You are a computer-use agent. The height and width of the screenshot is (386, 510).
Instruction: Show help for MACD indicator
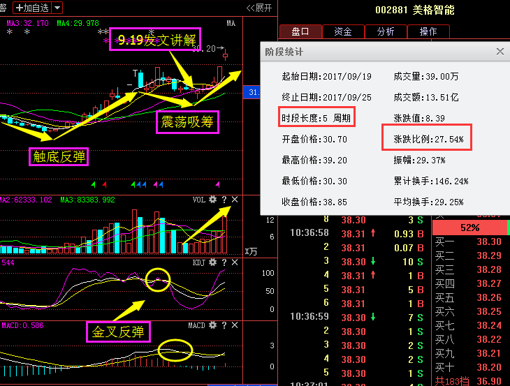point(224,325)
